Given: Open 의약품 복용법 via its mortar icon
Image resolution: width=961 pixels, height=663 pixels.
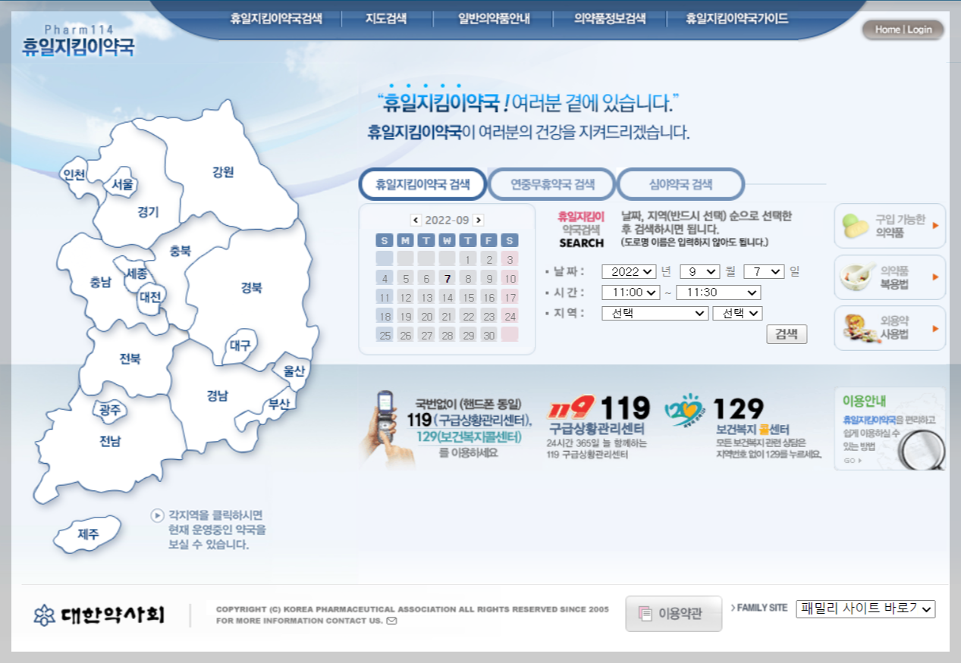Looking at the screenshot, I should [856, 277].
